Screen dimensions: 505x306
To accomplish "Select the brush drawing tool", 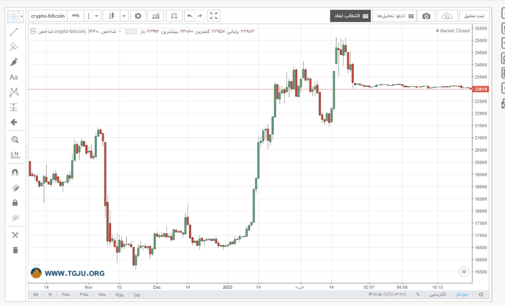I will coord(14,62).
